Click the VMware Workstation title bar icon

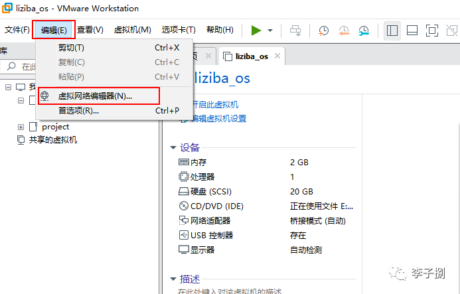click(7, 8)
